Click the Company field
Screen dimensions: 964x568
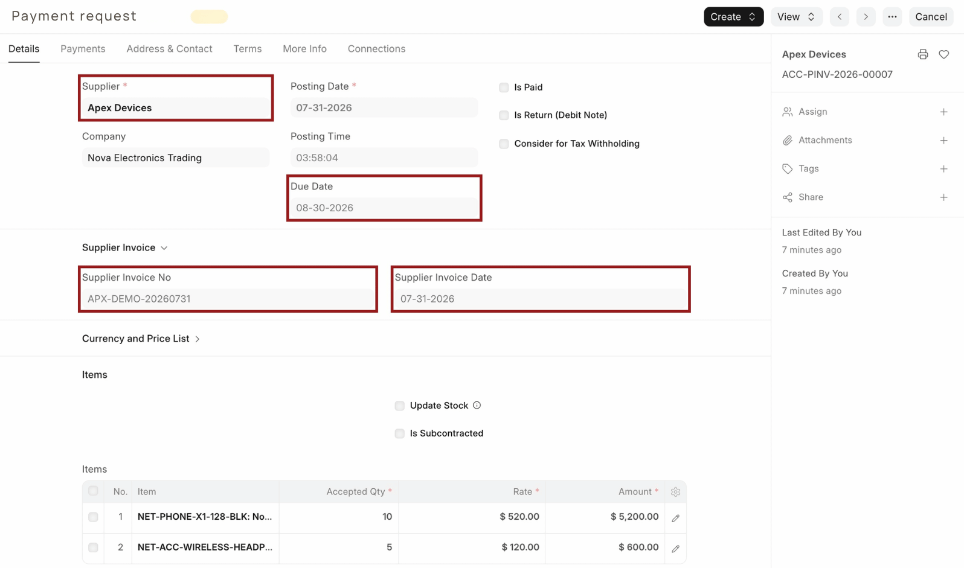[176, 158]
